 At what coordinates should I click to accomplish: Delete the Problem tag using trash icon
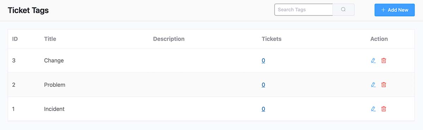pyautogui.click(x=384, y=85)
